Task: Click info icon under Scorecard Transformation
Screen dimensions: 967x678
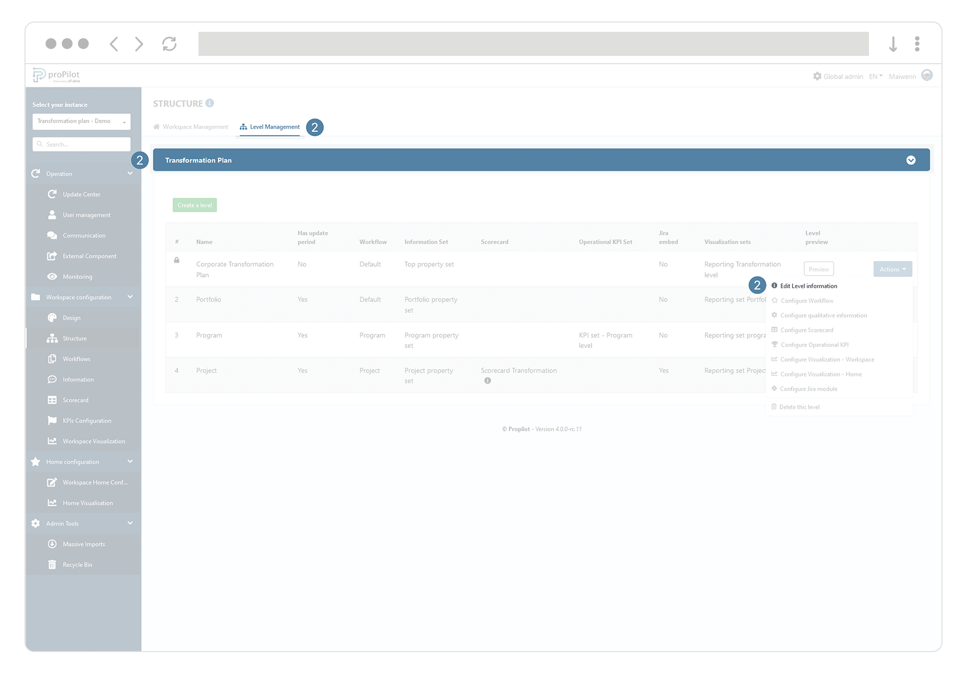Action: point(488,381)
